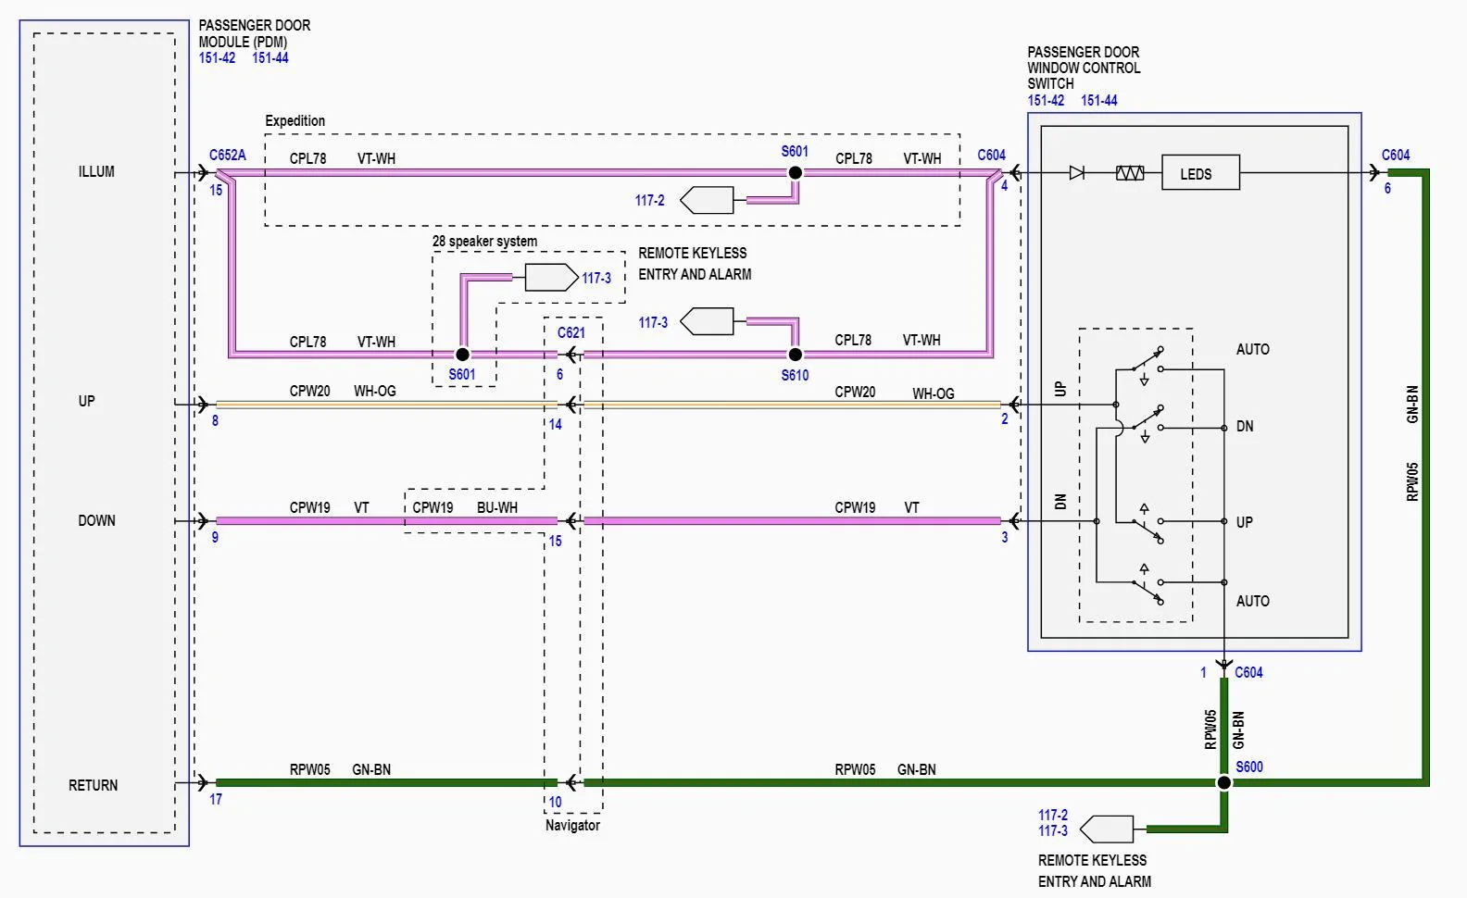Image resolution: width=1467 pixels, height=898 pixels.
Task: Click the diode symbol left of LEDS
Action: [x=1076, y=173]
